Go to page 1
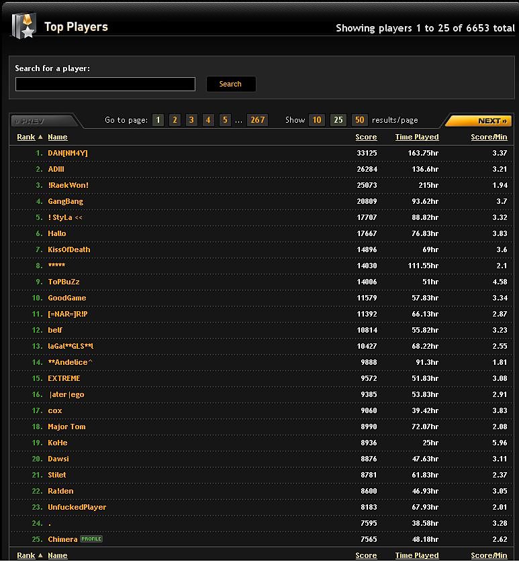 [158, 120]
